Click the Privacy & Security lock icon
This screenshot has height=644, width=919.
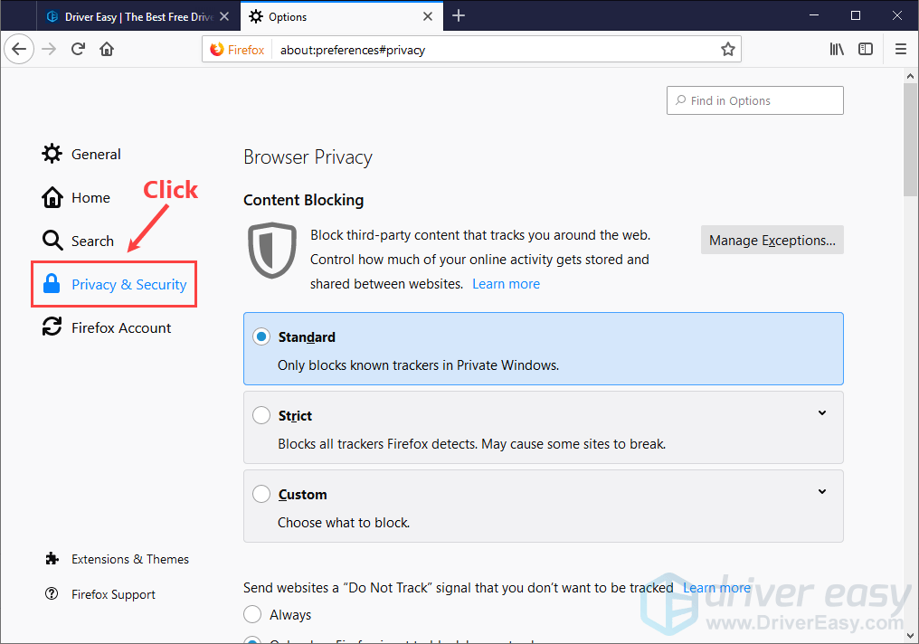click(52, 284)
